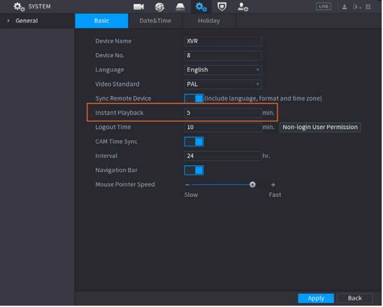383x307 pixels.
Task: Click the Mouse Pointer Speed slider handle
Action: (x=252, y=184)
